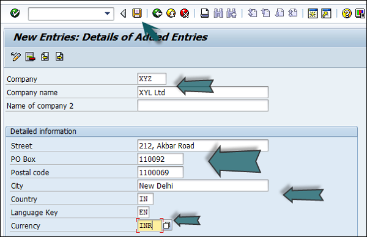367x237 pixels.
Task: Click the Street label
Action: pyautogui.click(x=21, y=146)
